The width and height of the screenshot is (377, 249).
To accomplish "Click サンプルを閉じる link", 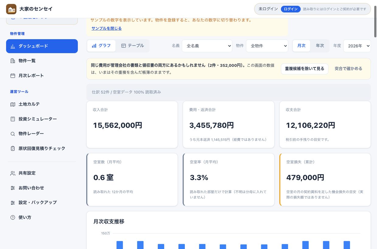I will coord(106,28).
